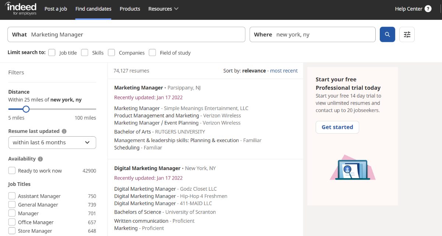Click the Indeed for employers logo

point(21,8)
